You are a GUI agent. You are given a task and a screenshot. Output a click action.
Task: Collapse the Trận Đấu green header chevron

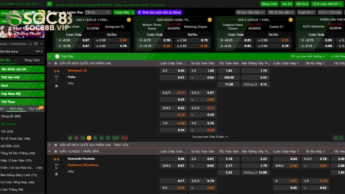click(x=50, y=56)
